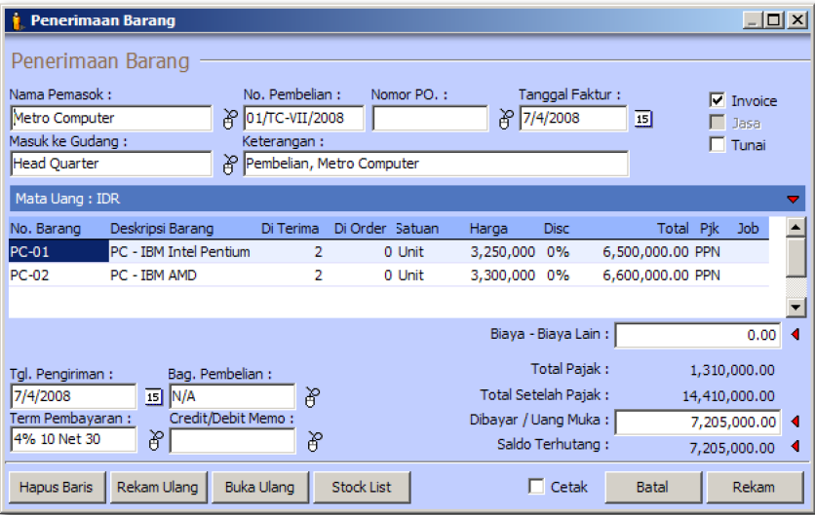Click the Bag. Pembelian field showing N/A
Viewport: 815px width, 515px height.
click(232, 396)
